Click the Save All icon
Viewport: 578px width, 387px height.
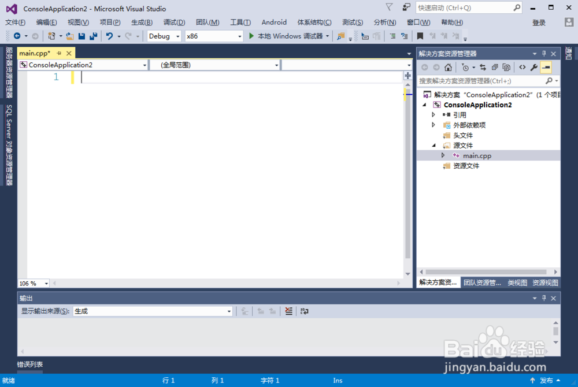point(93,36)
